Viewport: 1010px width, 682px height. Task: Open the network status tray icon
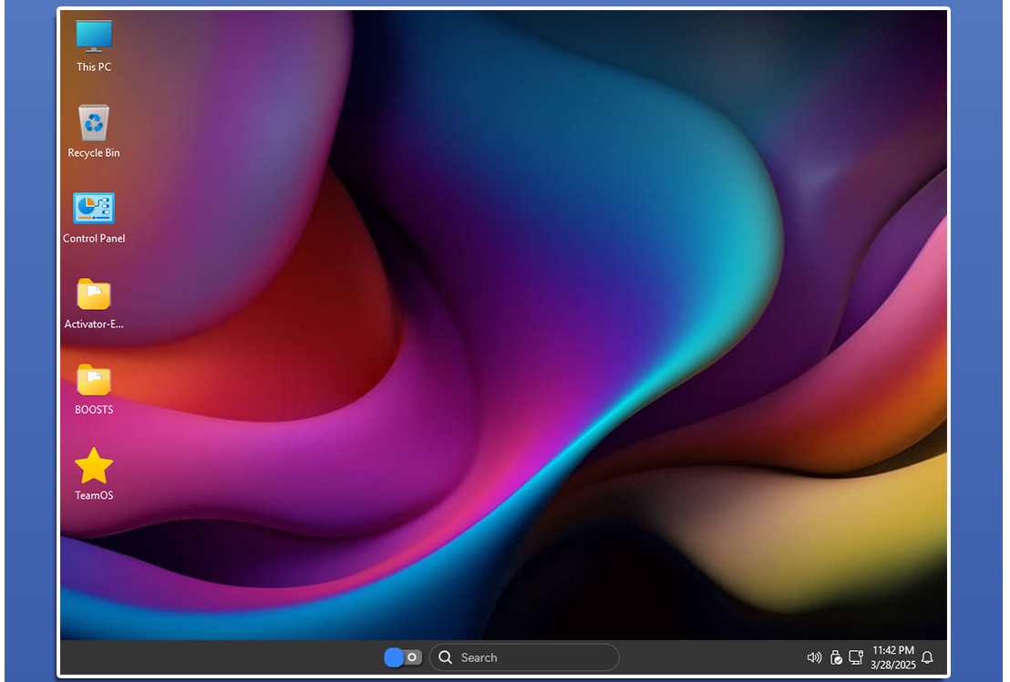856,657
